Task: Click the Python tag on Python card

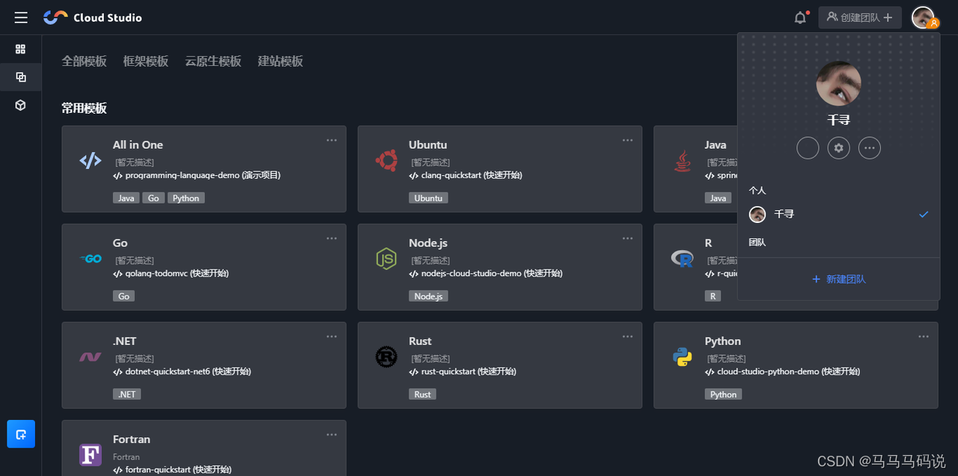Action: (723, 394)
